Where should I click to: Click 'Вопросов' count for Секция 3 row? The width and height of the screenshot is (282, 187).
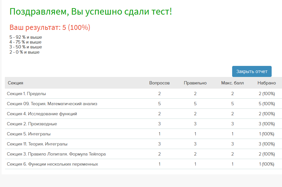159,154
